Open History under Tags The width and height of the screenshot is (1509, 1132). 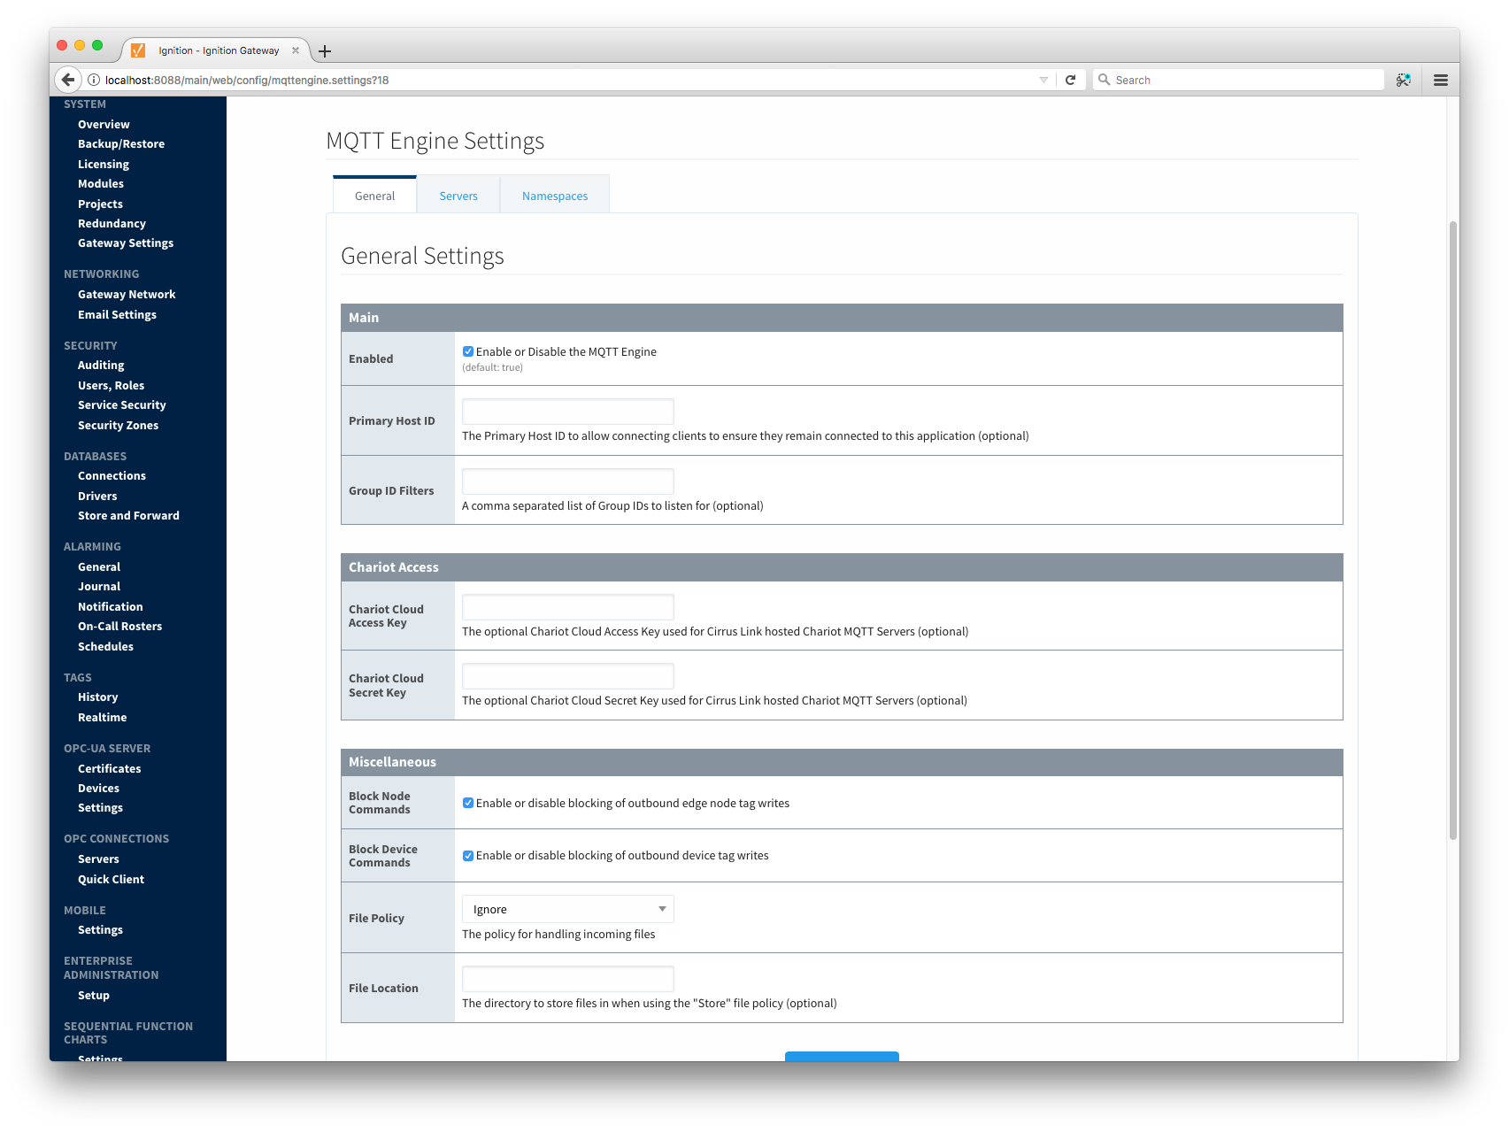point(97,697)
